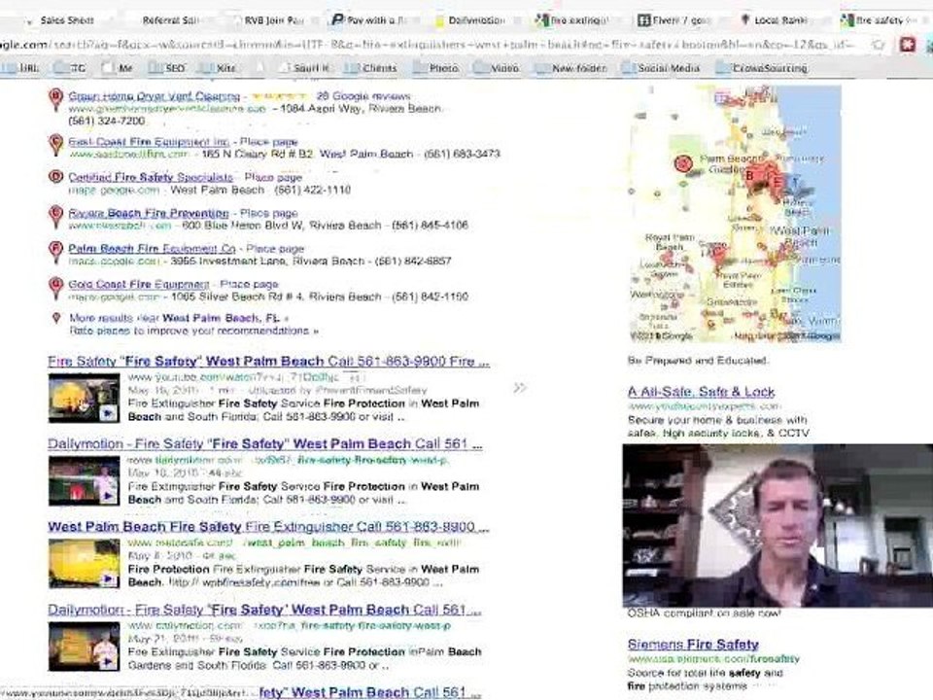Open the Riviera Beach Fire Prevention link
The image size is (933, 700).
pyautogui.click(x=148, y=213)
